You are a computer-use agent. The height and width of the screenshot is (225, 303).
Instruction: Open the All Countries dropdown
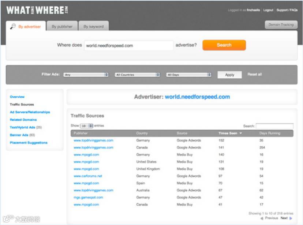point(137,75)
